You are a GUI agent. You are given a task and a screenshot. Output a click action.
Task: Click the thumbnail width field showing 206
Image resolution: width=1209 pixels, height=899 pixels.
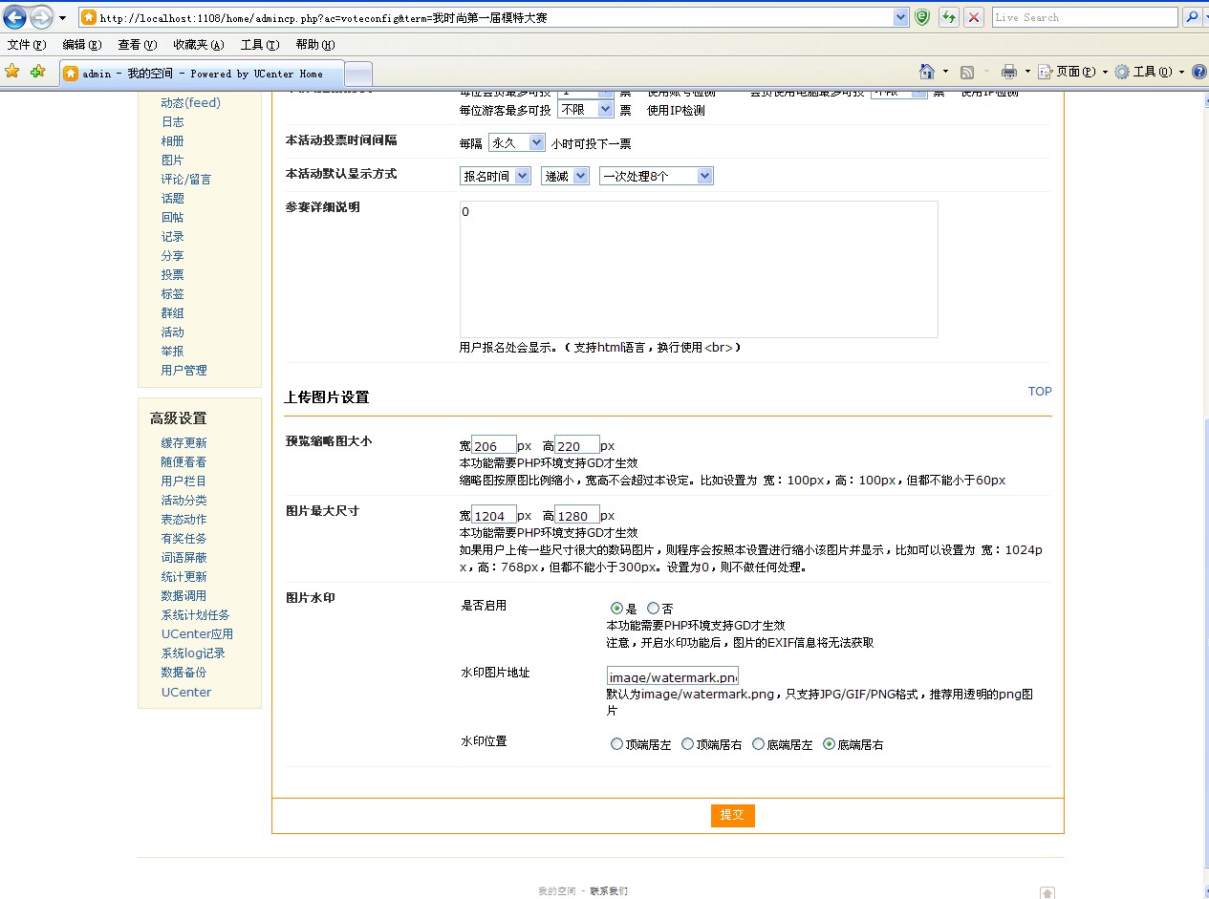[494, 446]
